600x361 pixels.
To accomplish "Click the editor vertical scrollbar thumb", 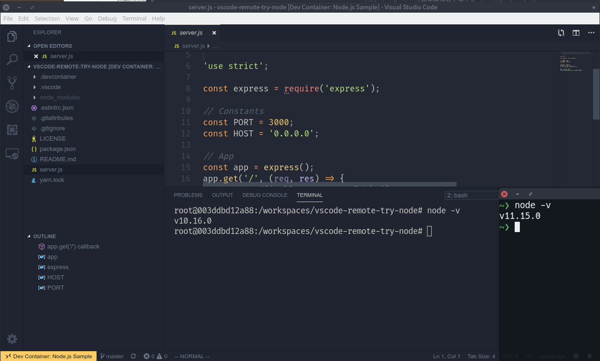I will pos(596,94).
